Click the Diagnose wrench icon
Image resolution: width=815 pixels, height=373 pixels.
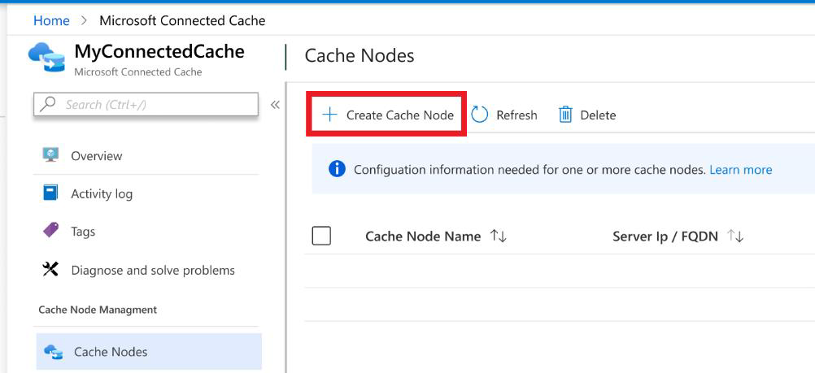click(x=50, y=270)
